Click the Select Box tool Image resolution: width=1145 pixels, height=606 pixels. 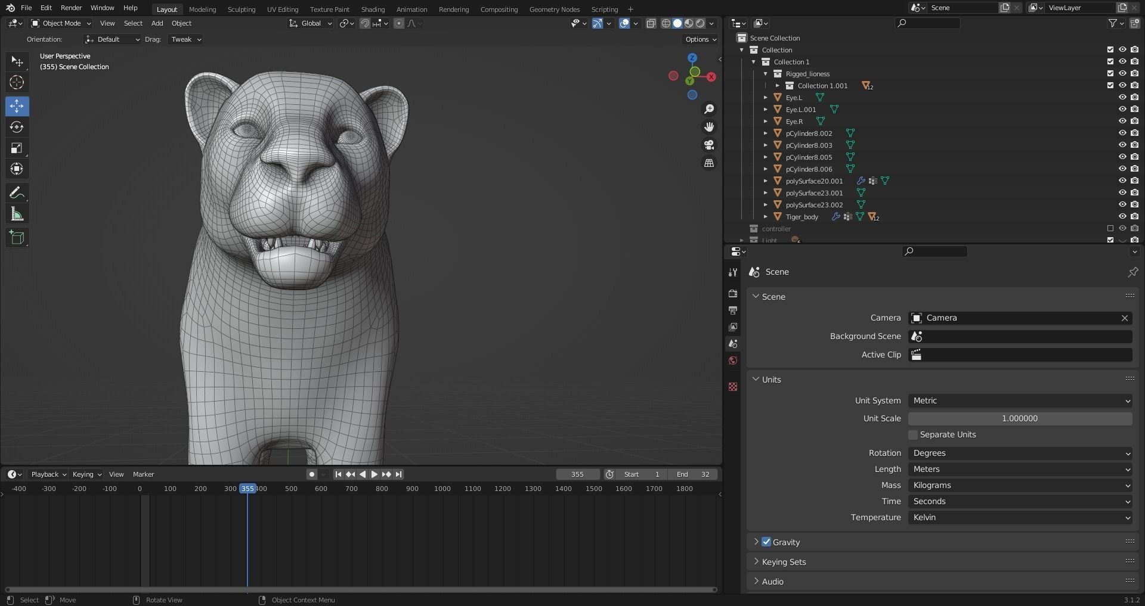(x=17, y=61)
